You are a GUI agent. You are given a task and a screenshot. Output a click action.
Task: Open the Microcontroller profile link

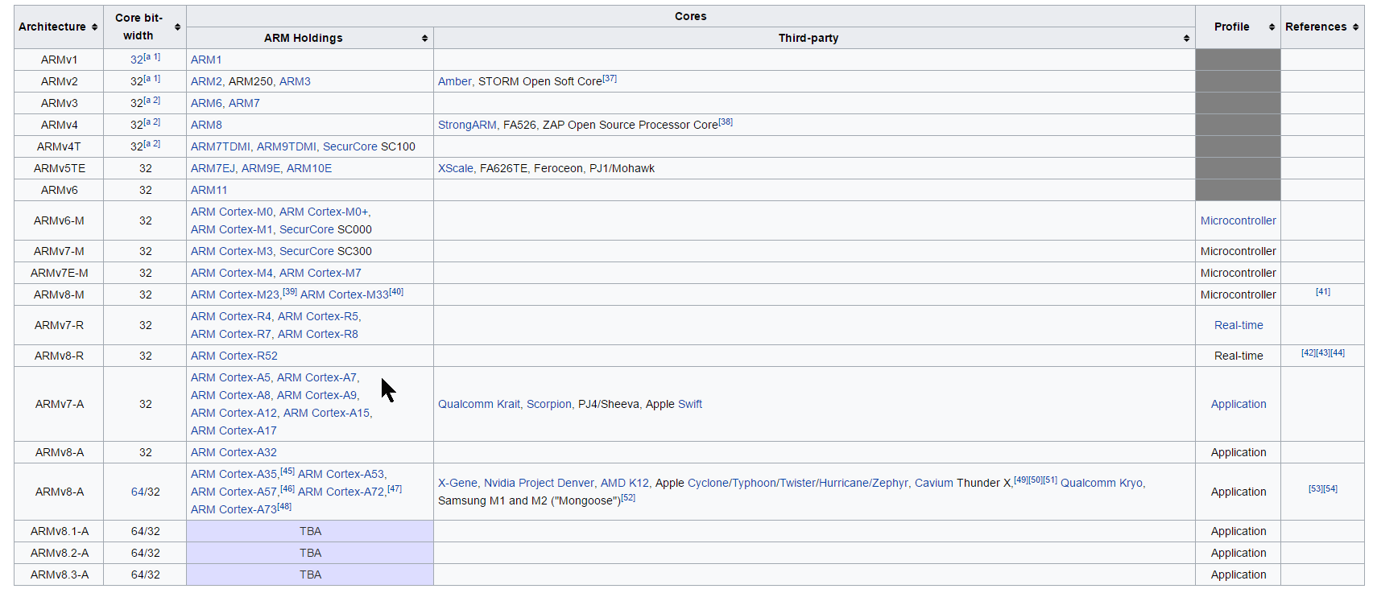pos(1238,221)
